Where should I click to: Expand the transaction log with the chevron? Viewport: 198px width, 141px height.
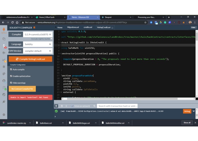pyautogui.click(x=193, y=111)
